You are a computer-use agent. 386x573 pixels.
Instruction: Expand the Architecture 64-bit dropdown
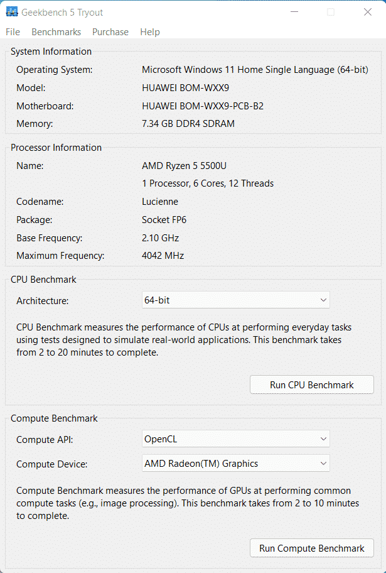click(x=236, y=300)
